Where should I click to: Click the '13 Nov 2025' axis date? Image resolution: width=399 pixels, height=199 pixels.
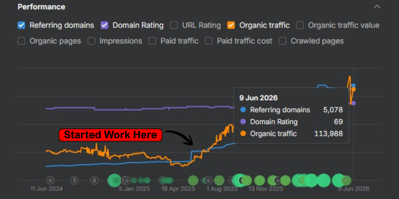[x=266, y=189]
